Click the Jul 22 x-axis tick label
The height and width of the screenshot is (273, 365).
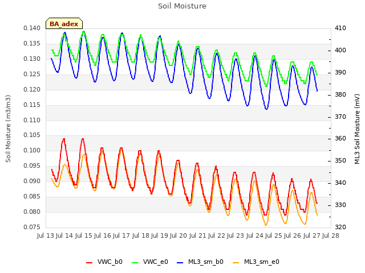[x=217, y=235]
